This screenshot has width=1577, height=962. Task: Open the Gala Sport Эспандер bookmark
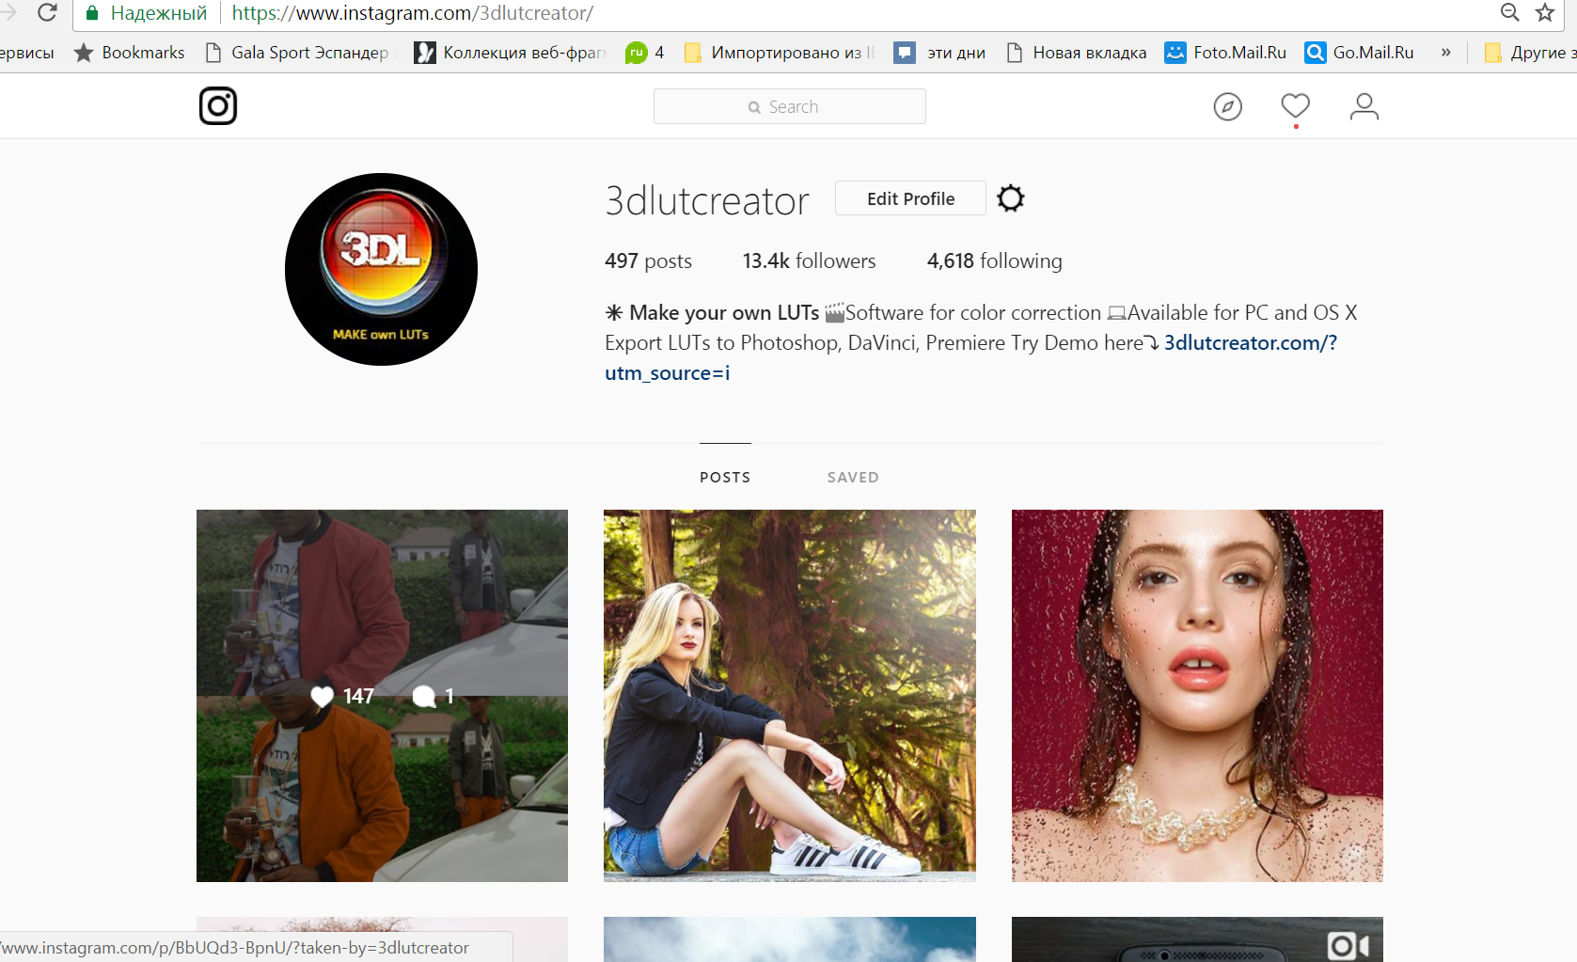point(297,53)
